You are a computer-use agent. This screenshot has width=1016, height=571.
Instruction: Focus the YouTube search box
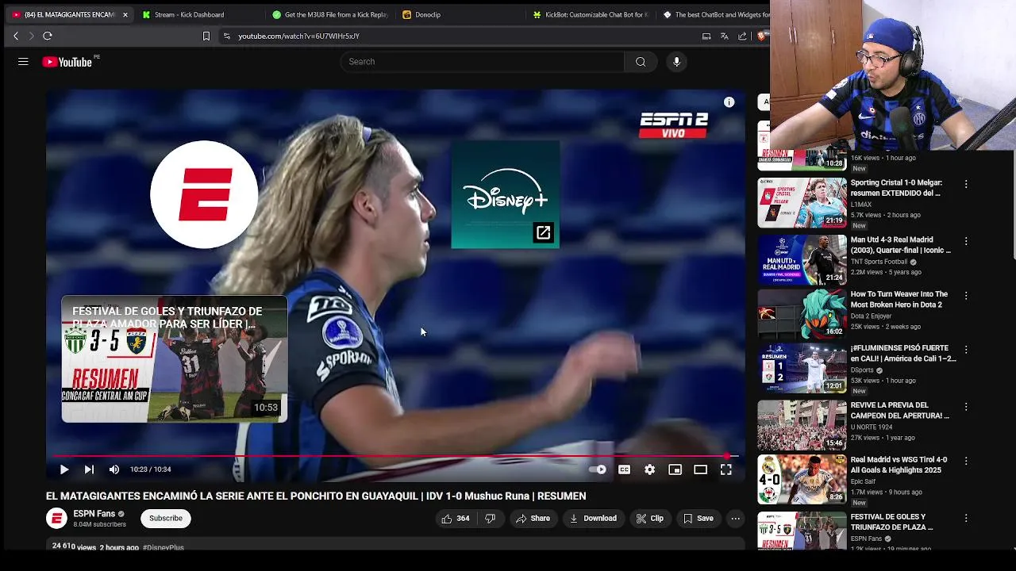tap(483, 62)
